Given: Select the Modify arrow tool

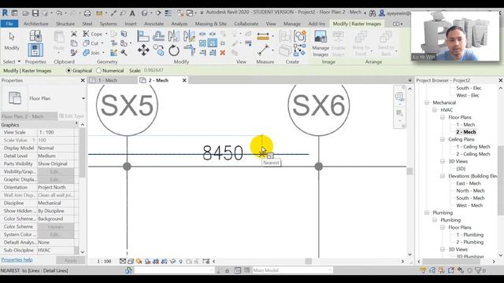Looking at the screenshot, I should pos(12,40).
